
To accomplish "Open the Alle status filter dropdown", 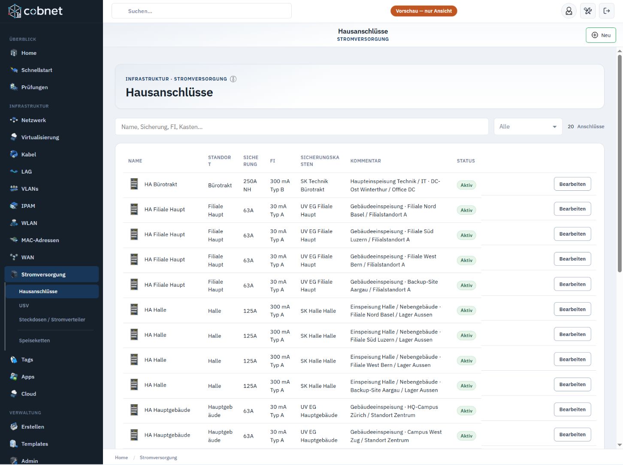I will [528, 127].
